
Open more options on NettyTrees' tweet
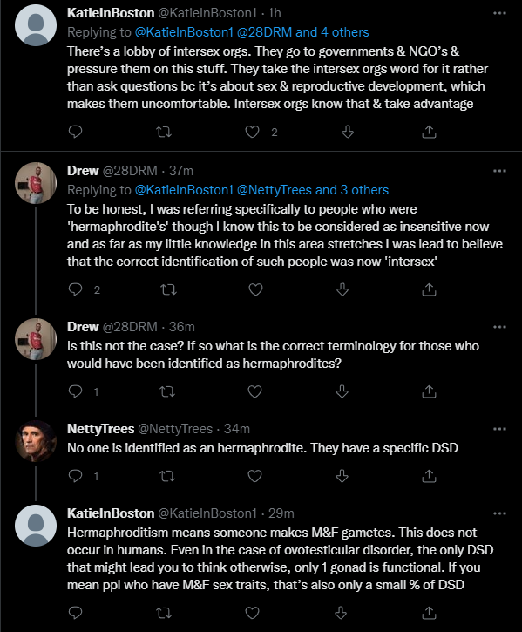[499, 429]
